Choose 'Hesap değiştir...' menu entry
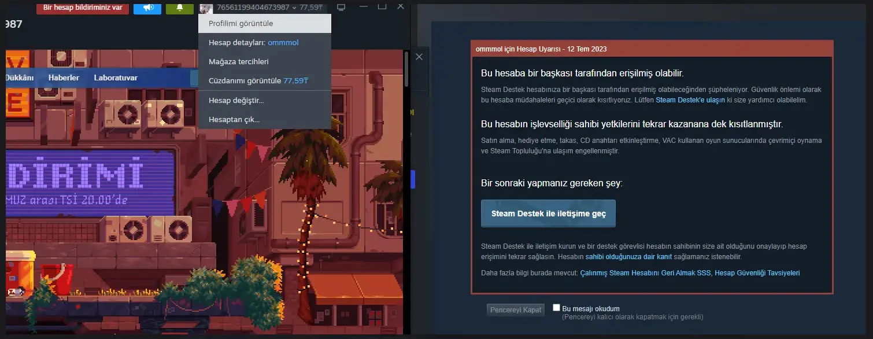 click(265, 101)
